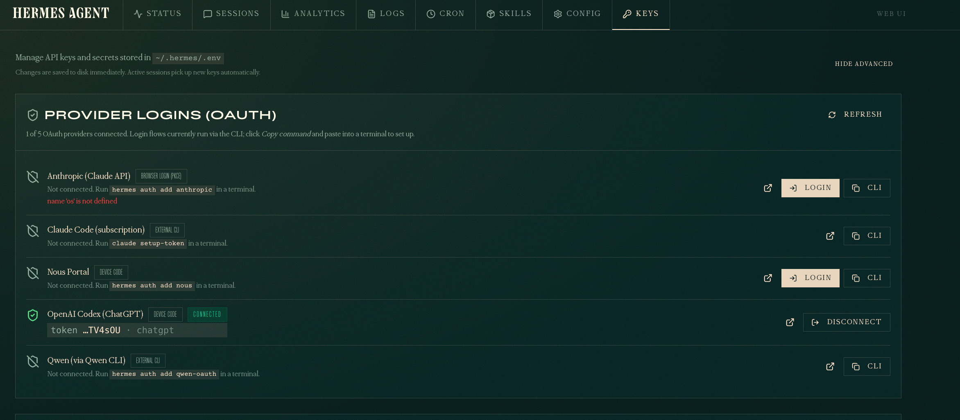Image resolution: width=960 pixels, height=420 pixels.
Task: Click the "Anthropic (Claude API)" provider name
Action: pyautogui.click(x=88, y=176)
